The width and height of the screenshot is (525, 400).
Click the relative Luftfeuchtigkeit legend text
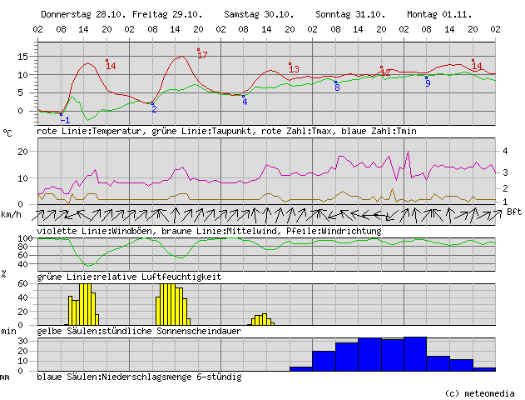point(129,276)
